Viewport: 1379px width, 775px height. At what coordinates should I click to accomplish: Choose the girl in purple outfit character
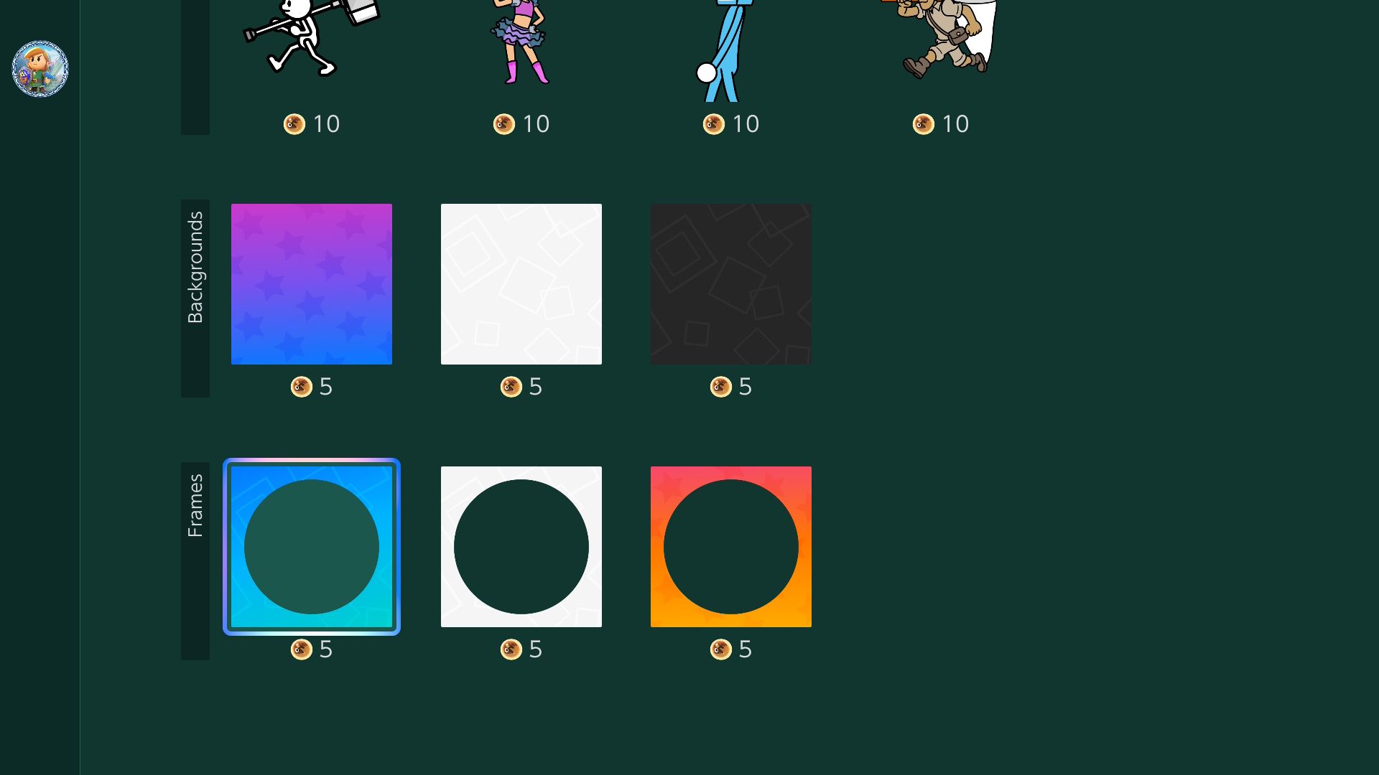click(x=520, y=42)
